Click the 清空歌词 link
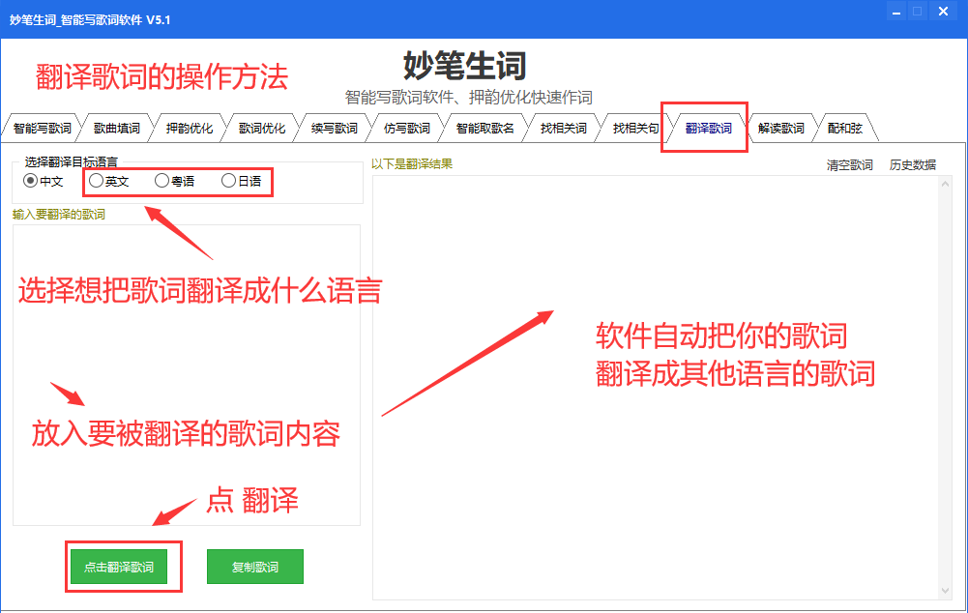Image resolution: width=968 pixels, height=613 pixels. click(849, 164)
